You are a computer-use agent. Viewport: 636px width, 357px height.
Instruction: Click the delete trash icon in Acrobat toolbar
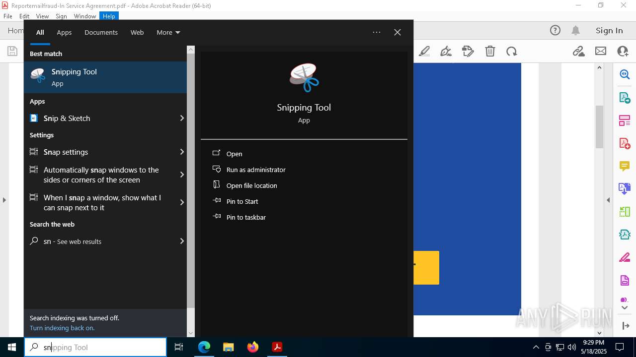[x=490, y=51]
